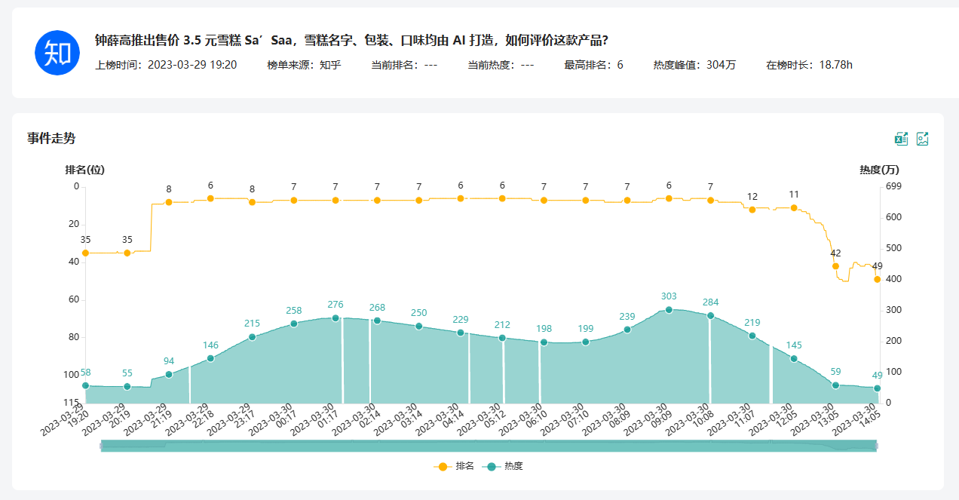Open the 钟薛高 Sa'Saa topic title
This screenshot has width=959, height=500.
tap(351, 40)
